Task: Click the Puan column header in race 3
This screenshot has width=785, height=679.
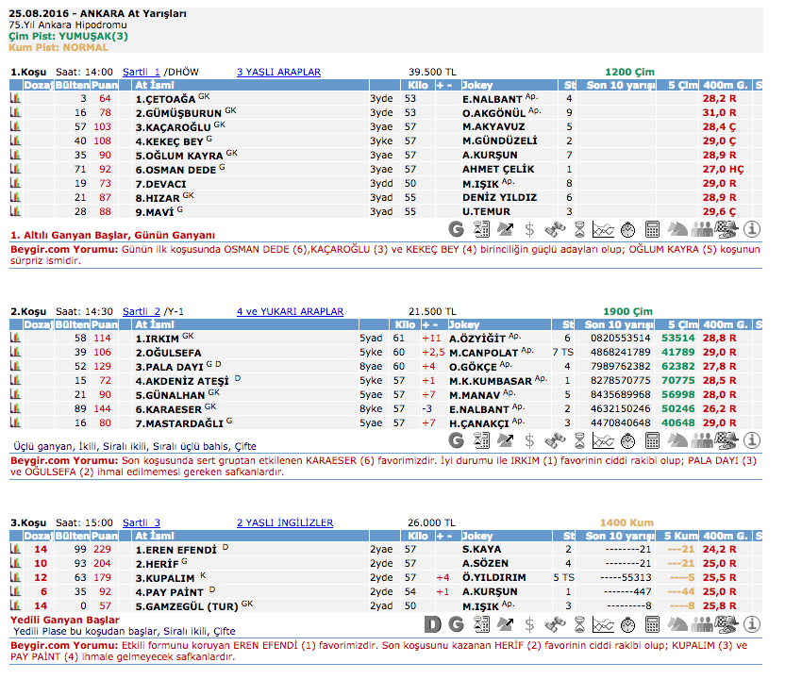Action: coord(105,536)
